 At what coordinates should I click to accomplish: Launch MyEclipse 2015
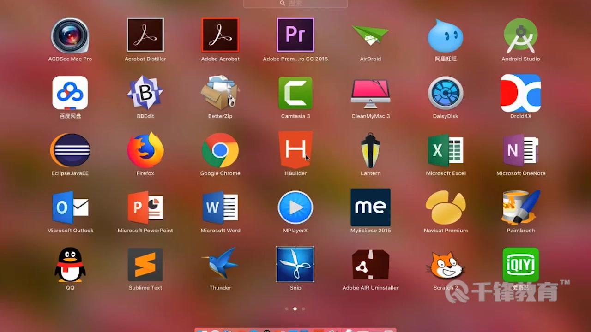[x=370, y=207]
